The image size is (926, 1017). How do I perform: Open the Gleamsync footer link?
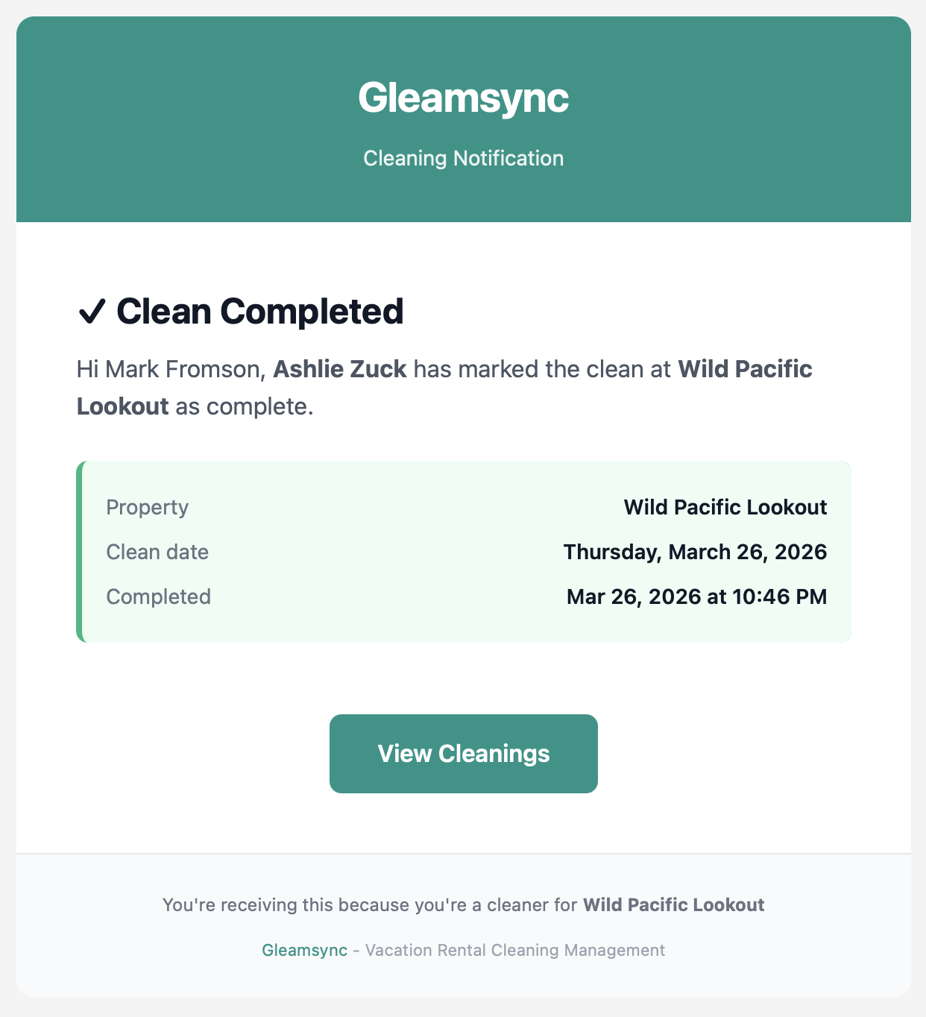pos(304,951)
